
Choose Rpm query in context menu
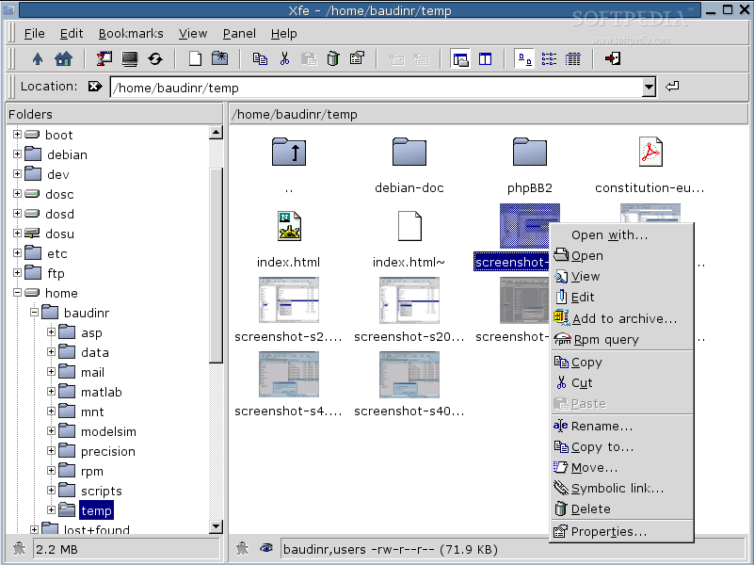(621, 340)
